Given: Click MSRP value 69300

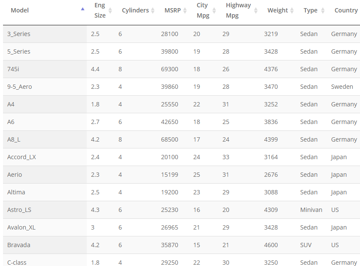Looking at the screenshot, I should coord(169,69).
